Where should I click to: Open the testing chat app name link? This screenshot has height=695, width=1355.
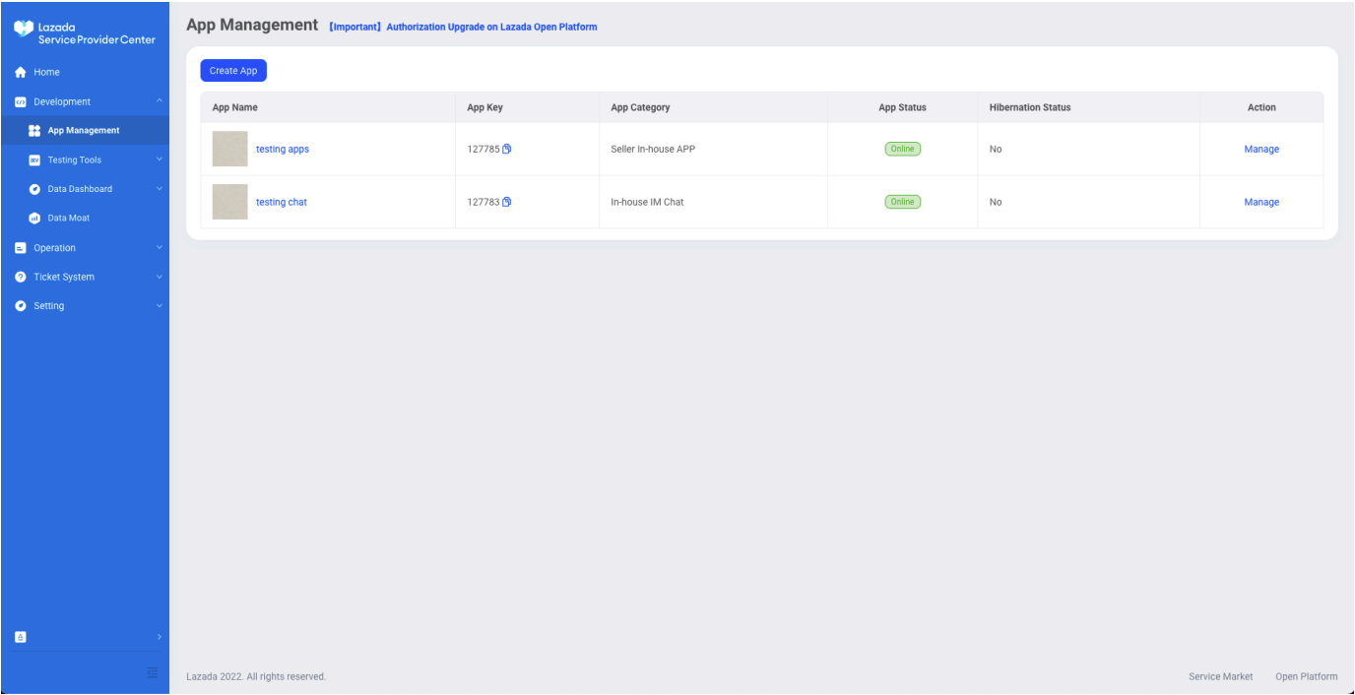point(282,202)
